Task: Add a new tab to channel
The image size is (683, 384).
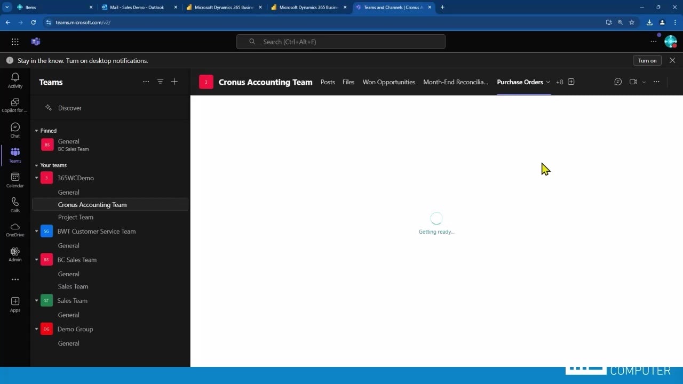Action: pos(571,82)
